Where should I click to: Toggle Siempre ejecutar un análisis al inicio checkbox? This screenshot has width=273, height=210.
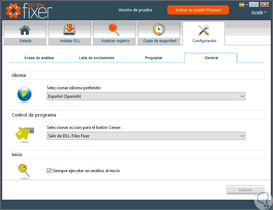coord(49,171)
